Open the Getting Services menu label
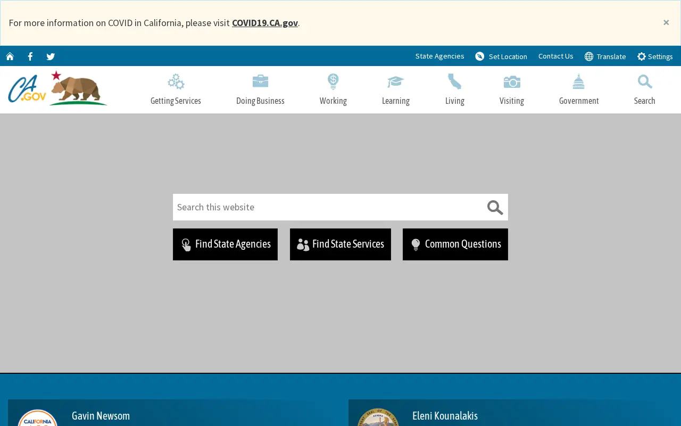This screenshot has width=681, height=426. [176, 101]
